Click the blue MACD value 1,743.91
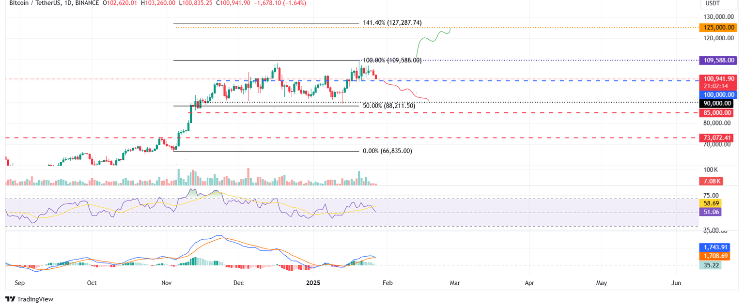Image resolution: width=744 pixels, height=308 pixels. pos(714,247)
